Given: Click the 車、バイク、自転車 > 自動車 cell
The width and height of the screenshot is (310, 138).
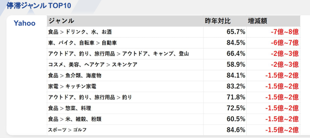Looking at the screenshot, I should [x=83, y=43].
